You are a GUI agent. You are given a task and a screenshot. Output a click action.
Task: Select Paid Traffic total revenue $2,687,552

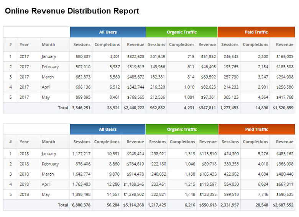[283, 205]
